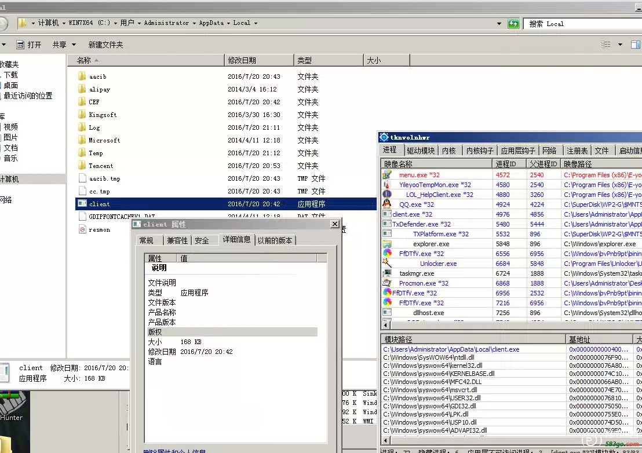This screenshot has width=642, height=453.
Task: Open the address bar history dropdown
Action: 499,24
